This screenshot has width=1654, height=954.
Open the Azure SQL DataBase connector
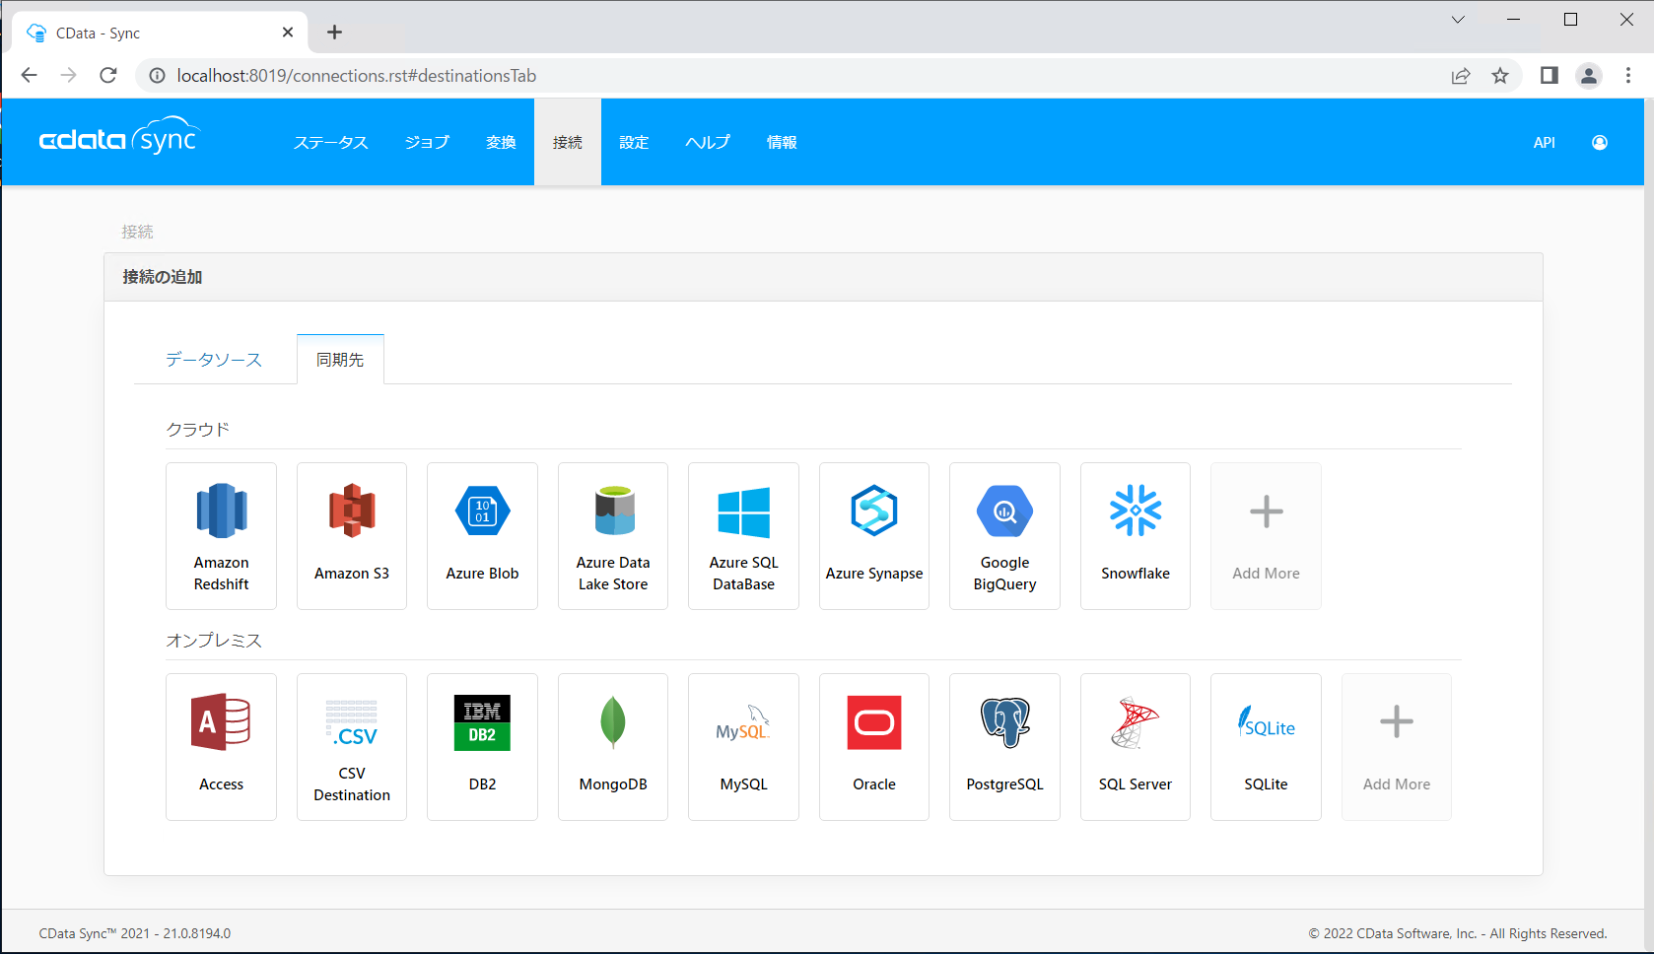coord(743,536)
